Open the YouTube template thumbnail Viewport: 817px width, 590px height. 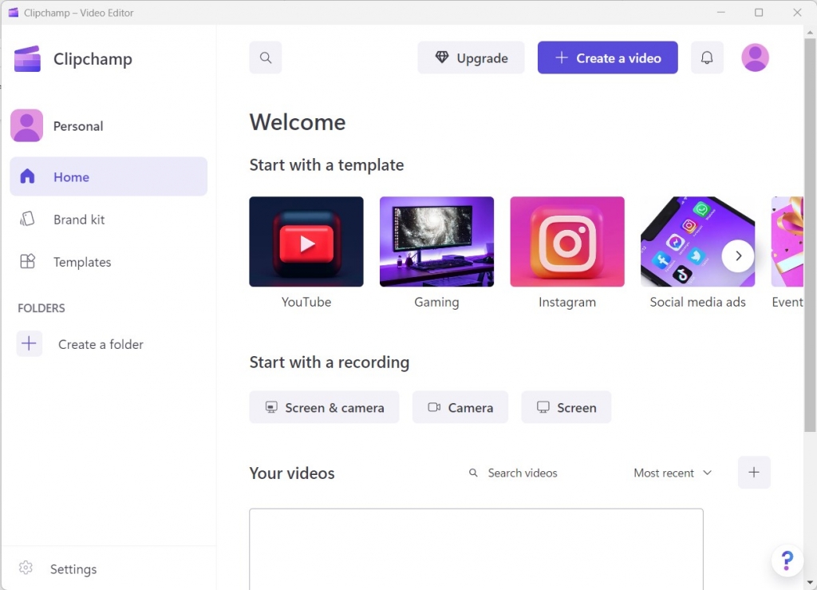(x=306, y=241)
